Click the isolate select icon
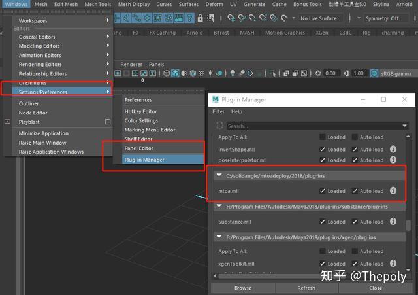The image size is (418, 295). tap(273, 73)
